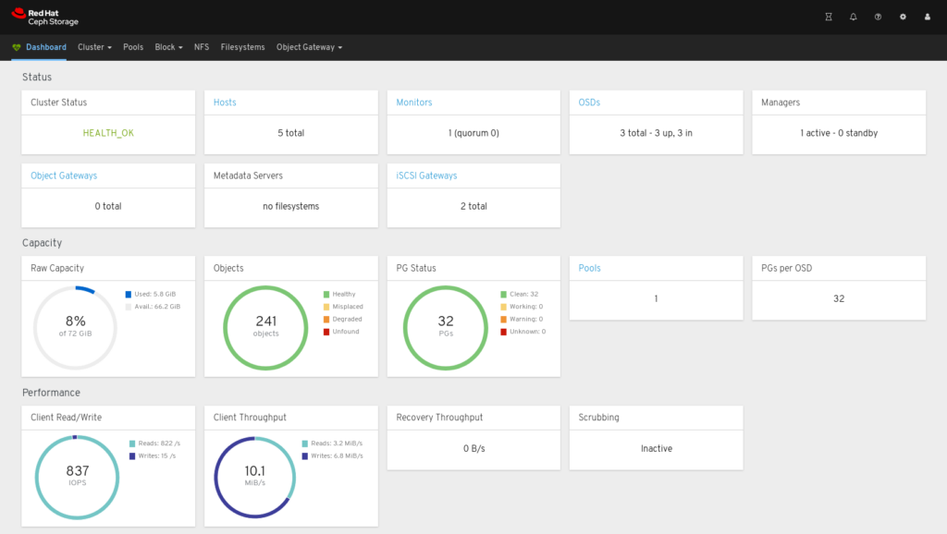
Task: Expand the Cluster navigation dropdown
Action: click(94, 46)
